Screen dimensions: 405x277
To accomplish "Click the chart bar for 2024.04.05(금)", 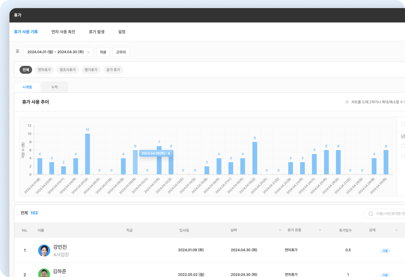I will [87, 154].
